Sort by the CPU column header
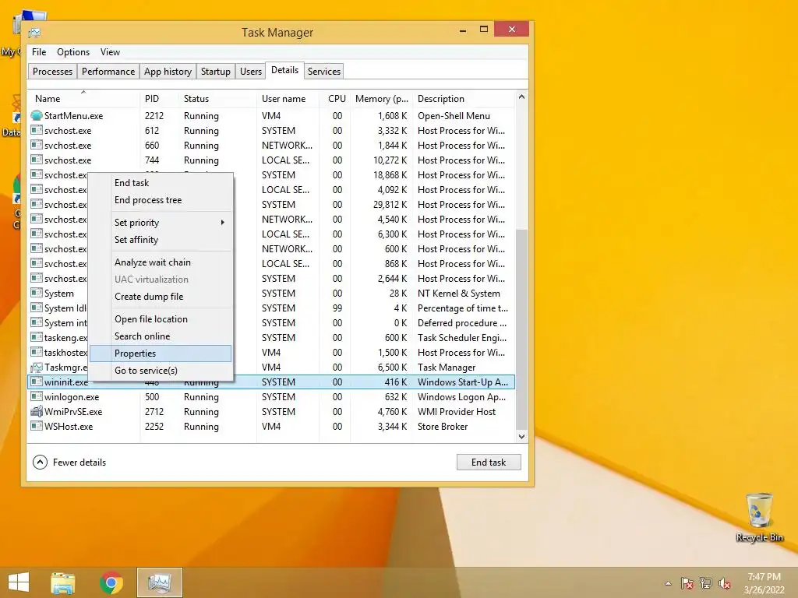The width and height of the screenshot is (798, 598). coord(335,99)
